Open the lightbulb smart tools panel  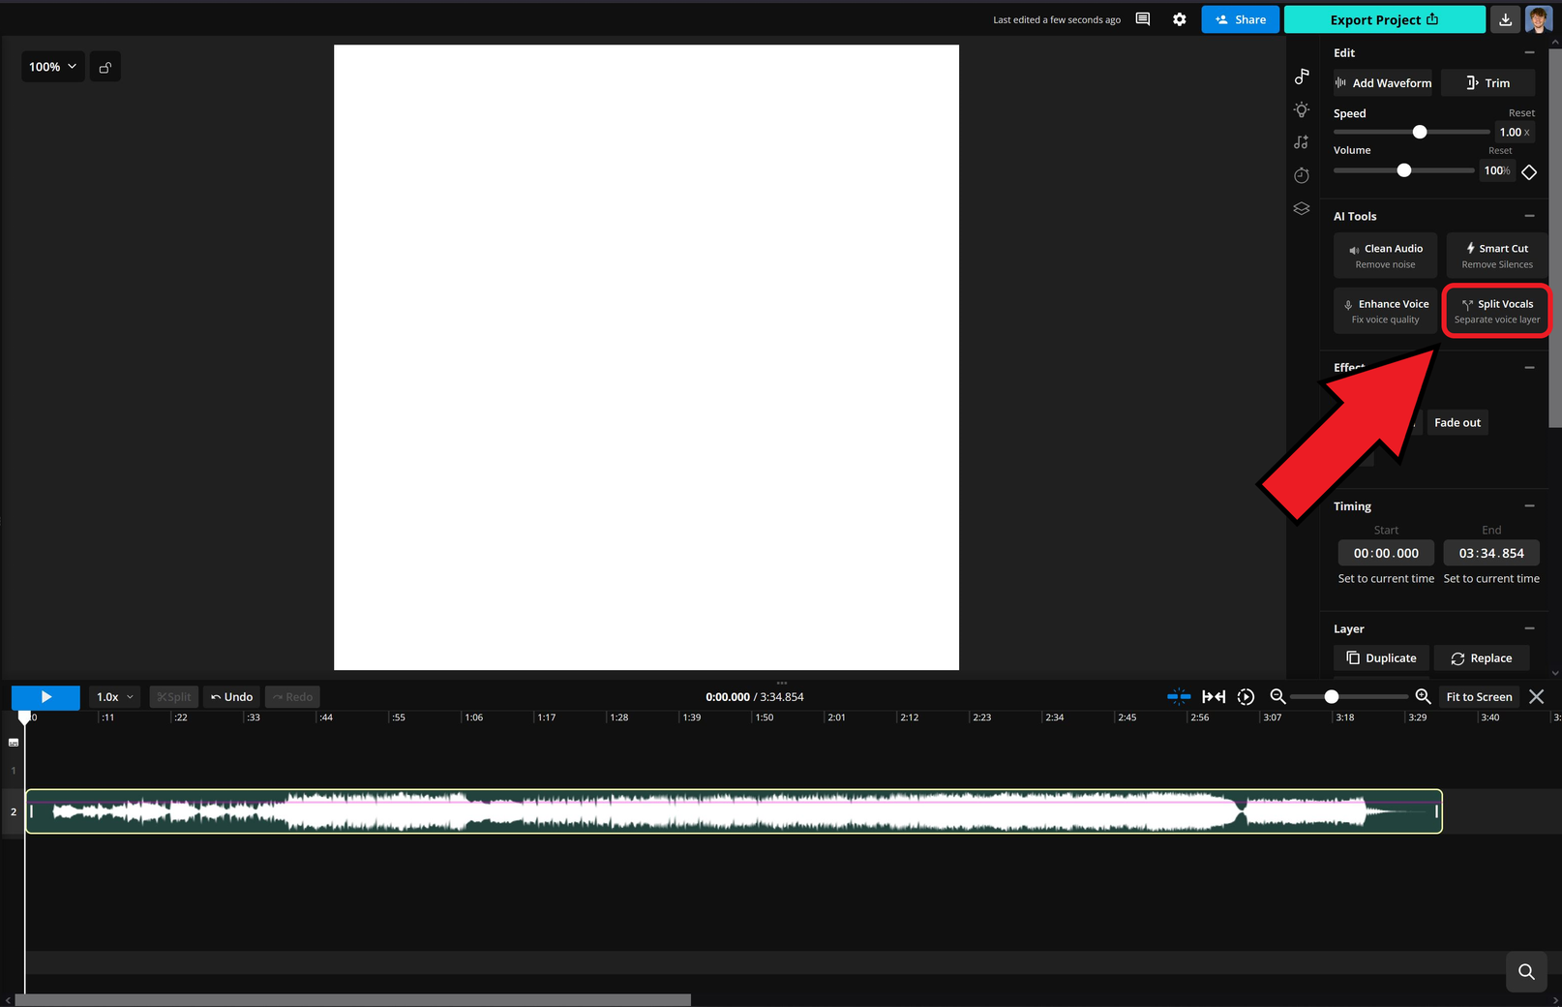coord(1302,109)
